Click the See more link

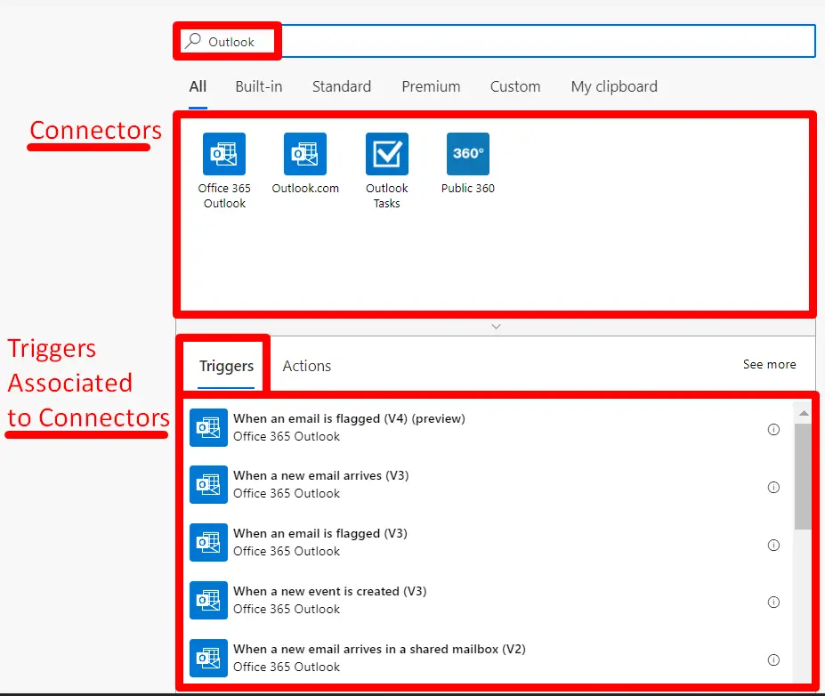pos(769,364)
